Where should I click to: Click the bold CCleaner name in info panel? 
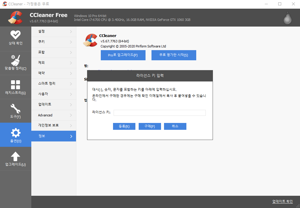[108, 36]
